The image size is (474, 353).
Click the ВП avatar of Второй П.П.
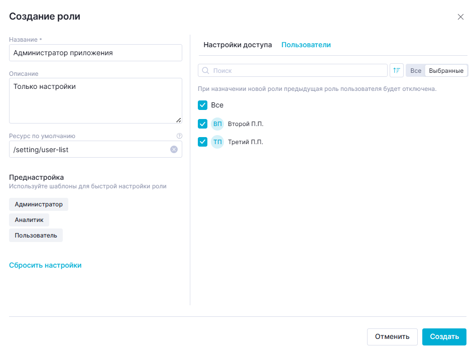point(217,124)
